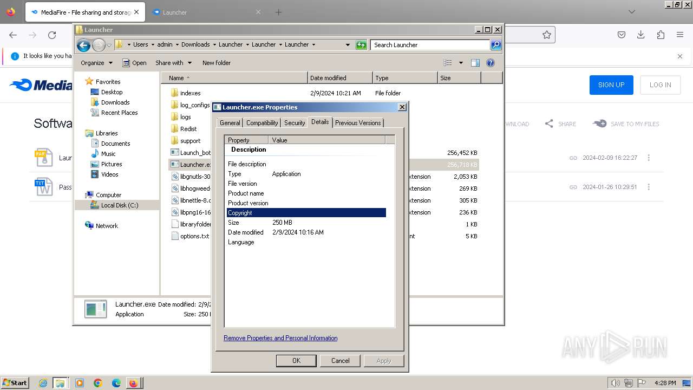The width and height of the screenshot is (693, 390).
Task: Click SIGN UP on MediaFire
Action: tap(611, 85)
